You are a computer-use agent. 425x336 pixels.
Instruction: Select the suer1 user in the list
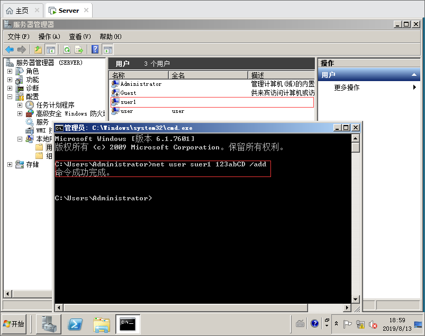point(128,102)
